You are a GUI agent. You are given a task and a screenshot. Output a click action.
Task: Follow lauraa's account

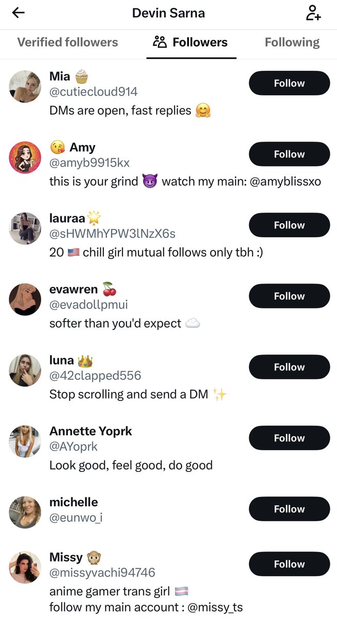(289, 225)
